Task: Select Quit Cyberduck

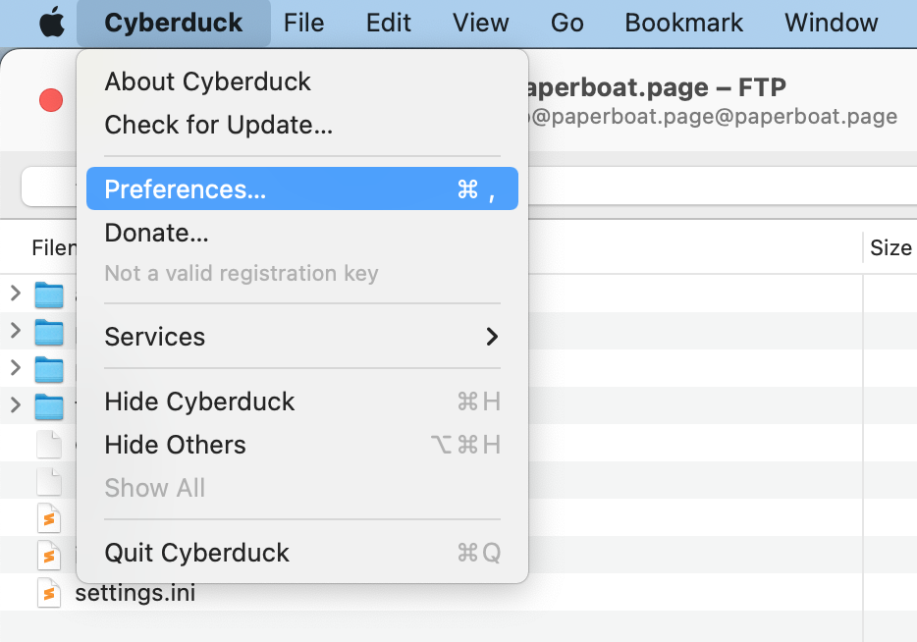Action: tap(302, 553)
